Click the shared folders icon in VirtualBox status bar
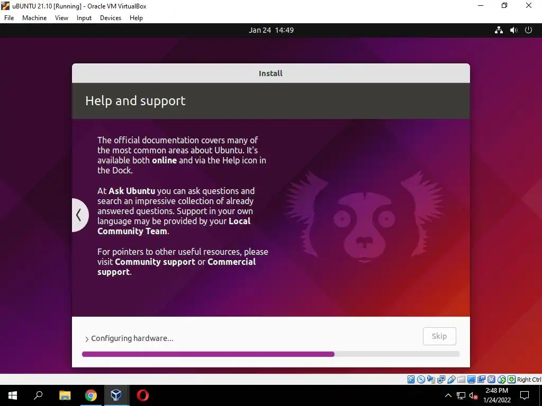This screenshot has height=406, width=542. (461, 380)
